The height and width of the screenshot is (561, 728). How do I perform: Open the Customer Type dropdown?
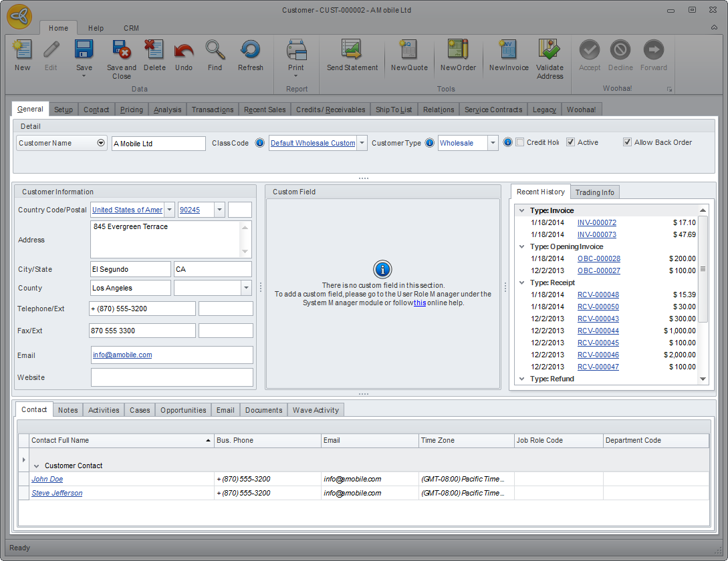[x=493, y=143]
